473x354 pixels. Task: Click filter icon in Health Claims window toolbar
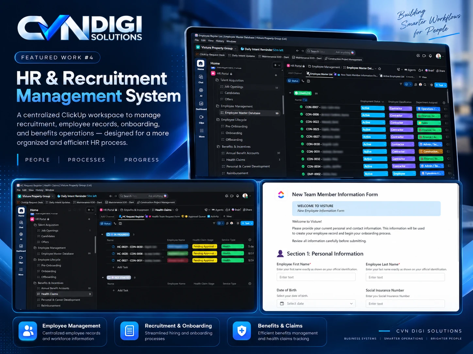point(214,223)
